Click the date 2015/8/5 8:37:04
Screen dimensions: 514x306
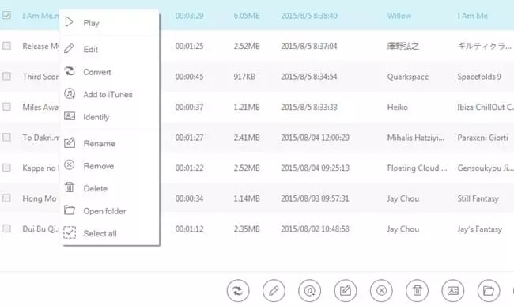pos(308,46)
